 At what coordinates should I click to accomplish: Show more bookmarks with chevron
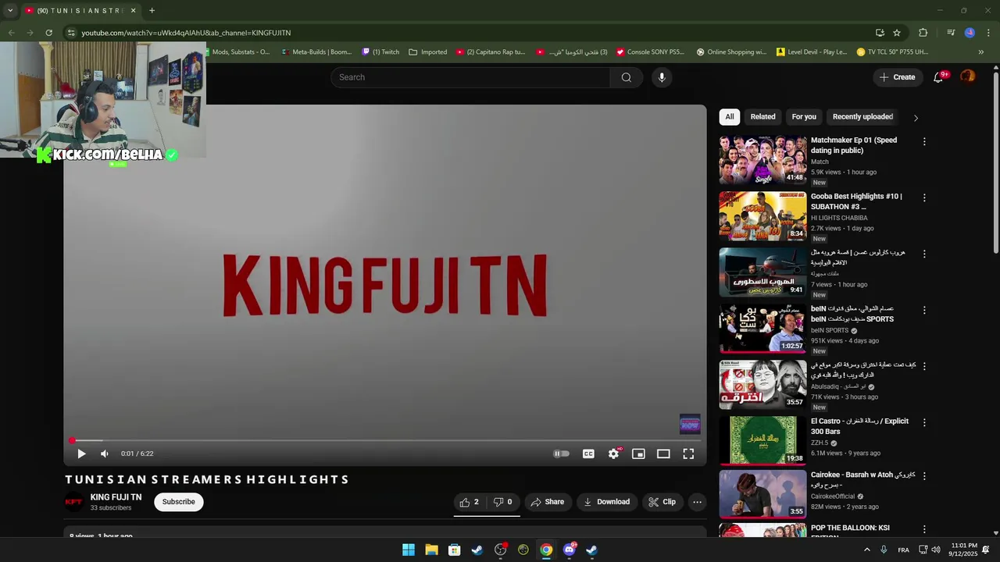pos(981,52)
